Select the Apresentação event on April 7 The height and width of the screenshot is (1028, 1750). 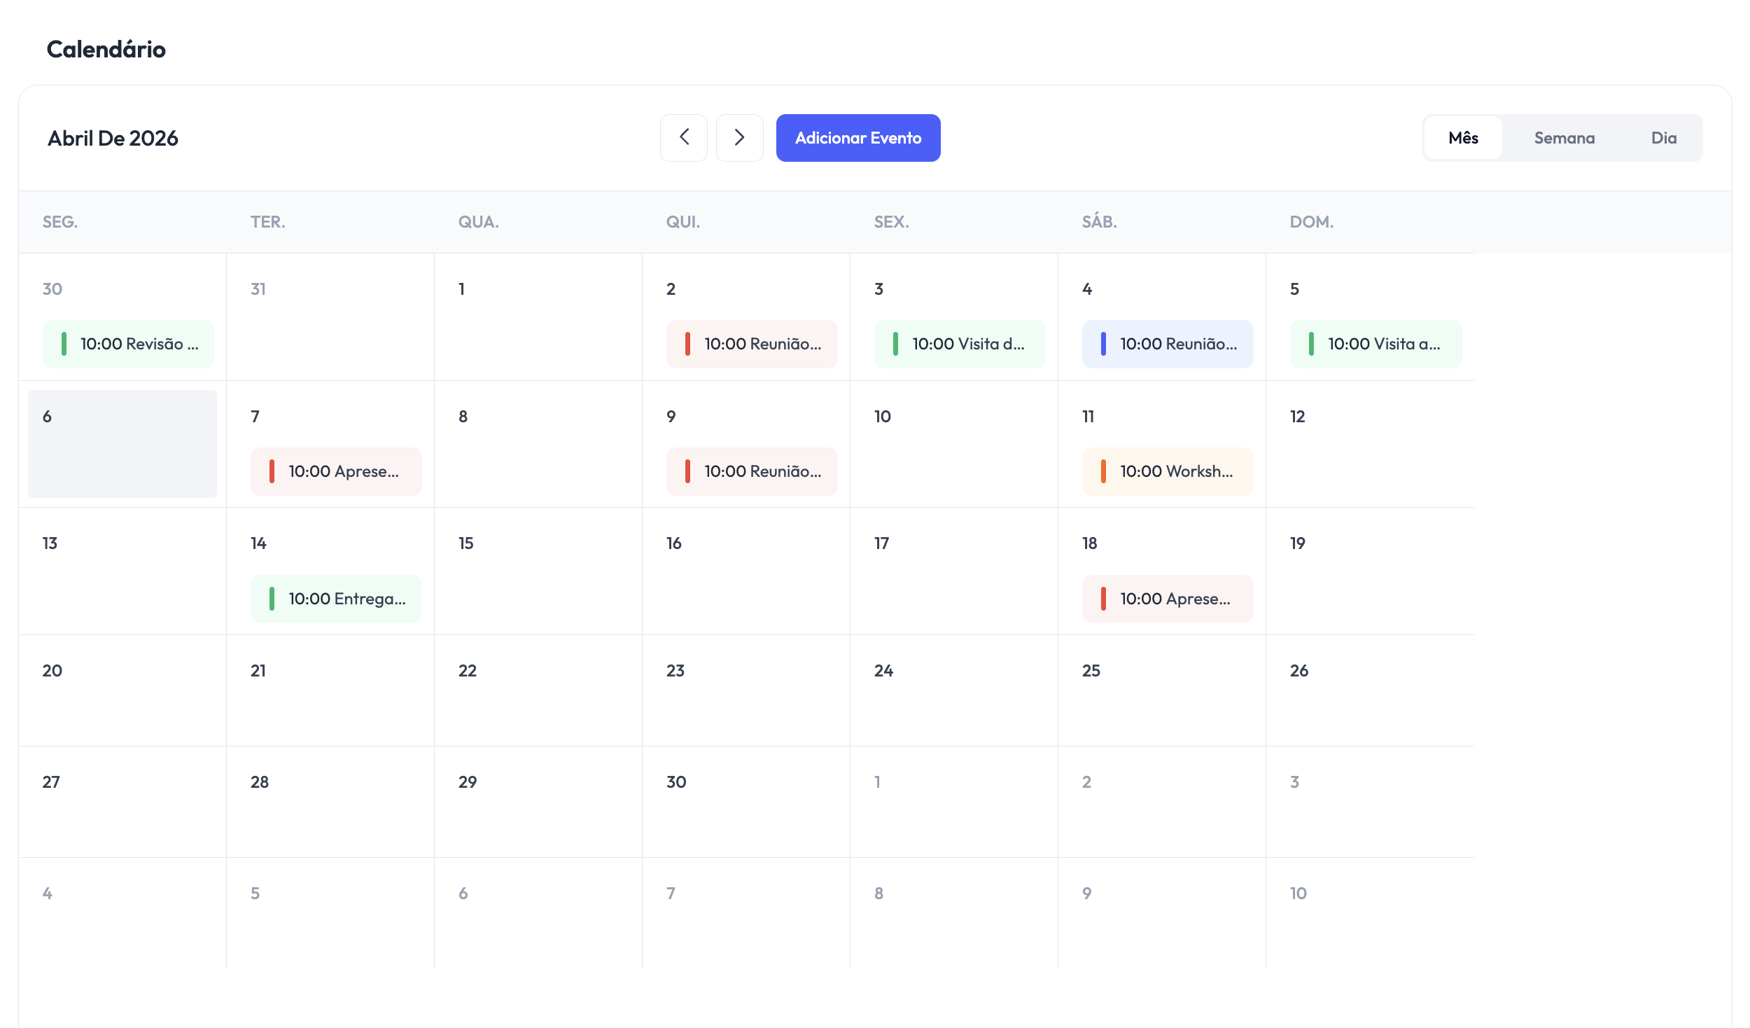[336, 471]
